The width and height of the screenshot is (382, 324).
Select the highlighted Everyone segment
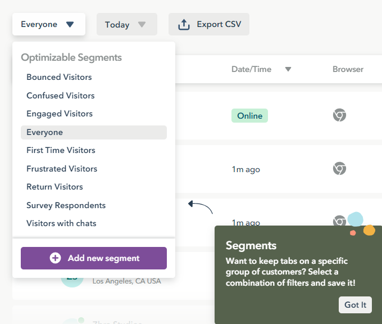94,132
